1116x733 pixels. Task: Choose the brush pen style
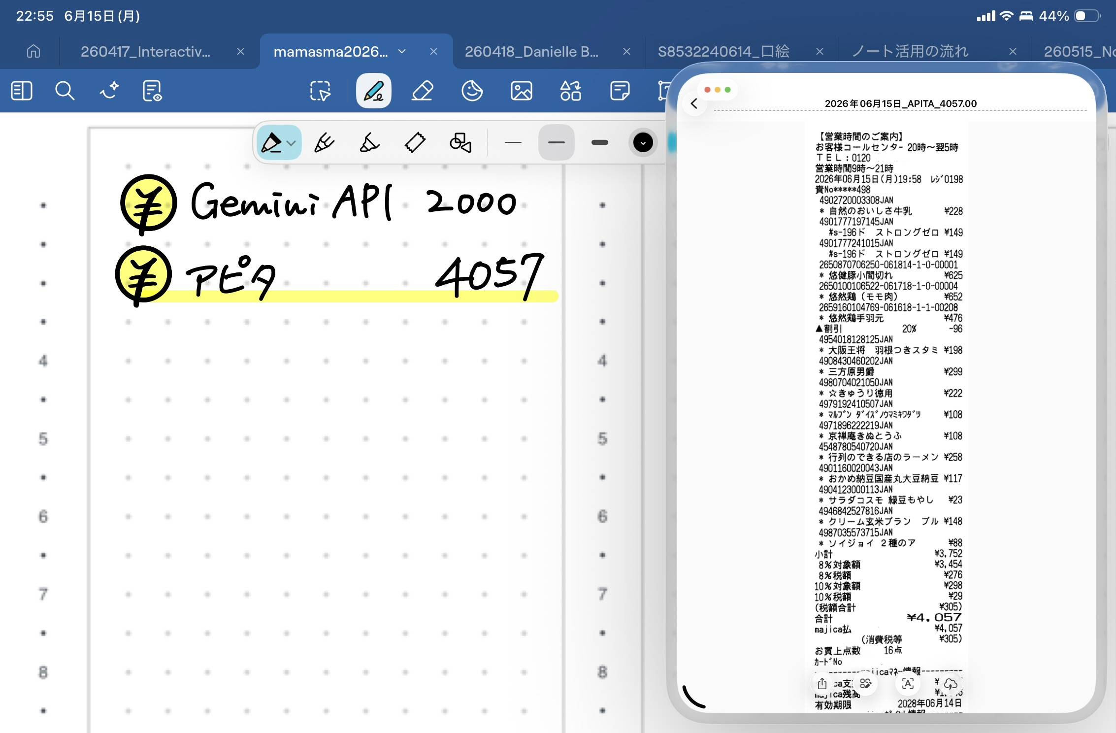click(369, 143)
